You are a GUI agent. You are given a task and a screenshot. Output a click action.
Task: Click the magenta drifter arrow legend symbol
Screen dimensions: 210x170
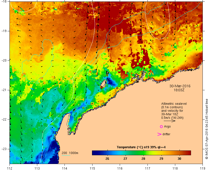[159, 134]
